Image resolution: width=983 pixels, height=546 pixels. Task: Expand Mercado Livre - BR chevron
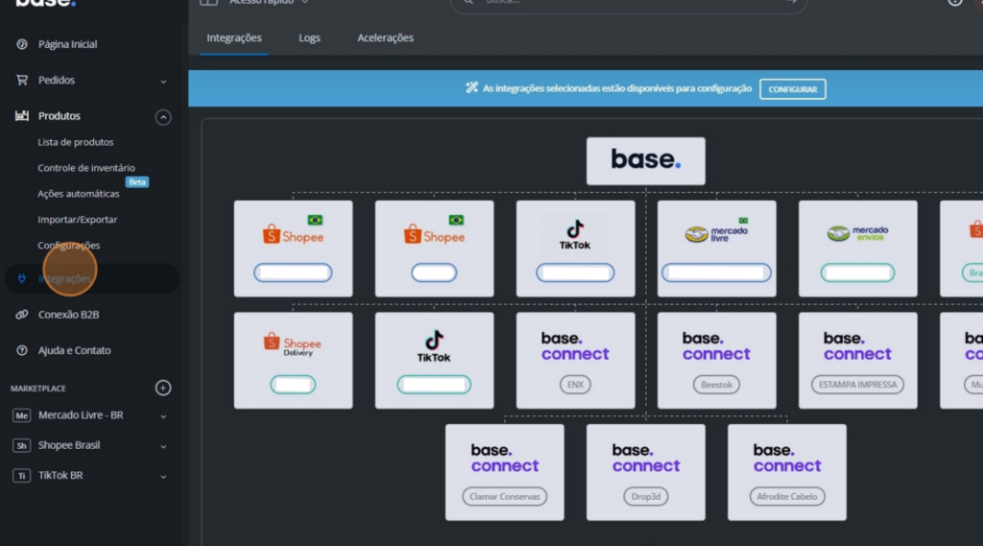[163, 416]
